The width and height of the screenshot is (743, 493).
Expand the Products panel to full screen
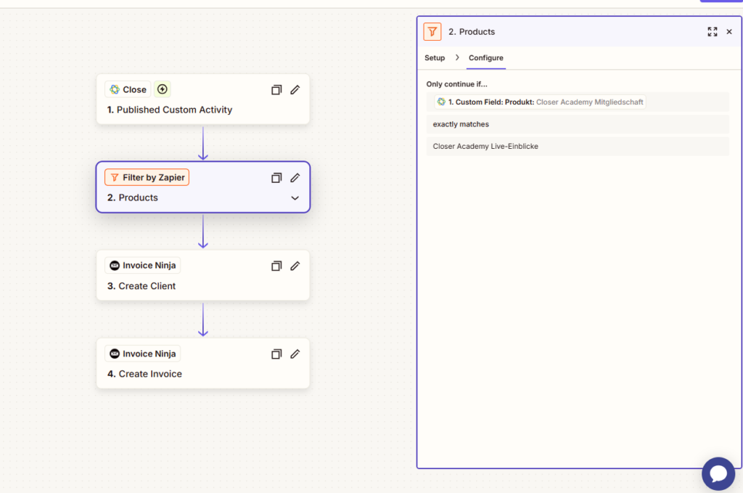713,32
